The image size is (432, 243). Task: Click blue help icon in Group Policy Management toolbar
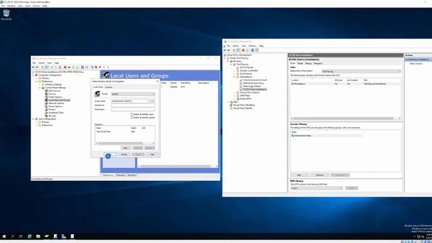click(252, 50)
